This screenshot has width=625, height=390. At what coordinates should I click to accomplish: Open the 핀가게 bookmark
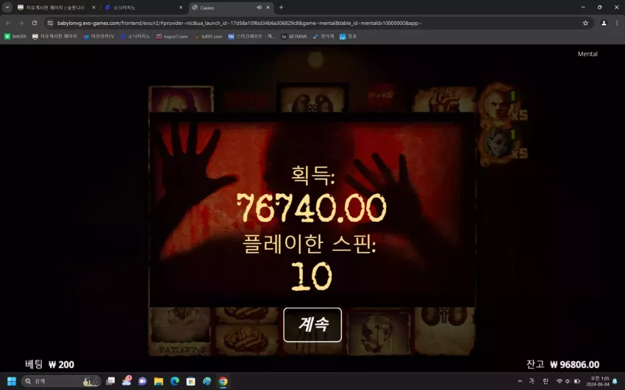324,36
